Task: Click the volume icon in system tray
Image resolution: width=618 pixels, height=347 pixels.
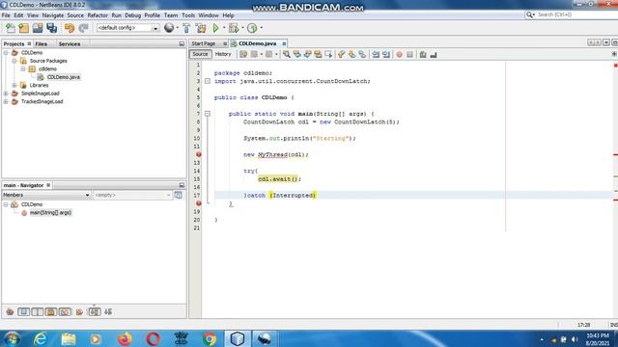Action: (575, 339)
